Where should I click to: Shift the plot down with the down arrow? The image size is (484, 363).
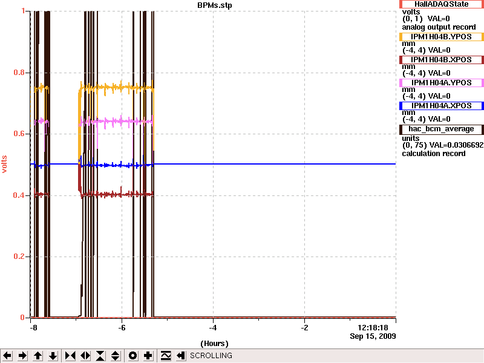(x=53, y=356)
